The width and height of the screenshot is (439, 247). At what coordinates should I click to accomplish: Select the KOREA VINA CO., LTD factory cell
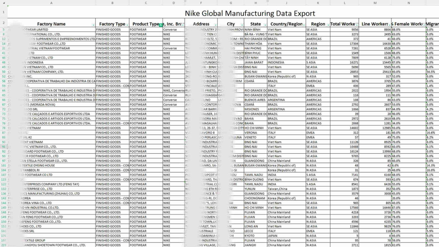coord(52,203)
